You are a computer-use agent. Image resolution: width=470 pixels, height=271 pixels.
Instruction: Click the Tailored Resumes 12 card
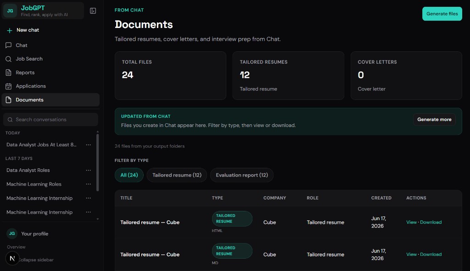tap(288, 76)
